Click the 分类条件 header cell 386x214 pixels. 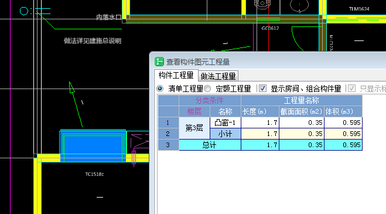210,100
